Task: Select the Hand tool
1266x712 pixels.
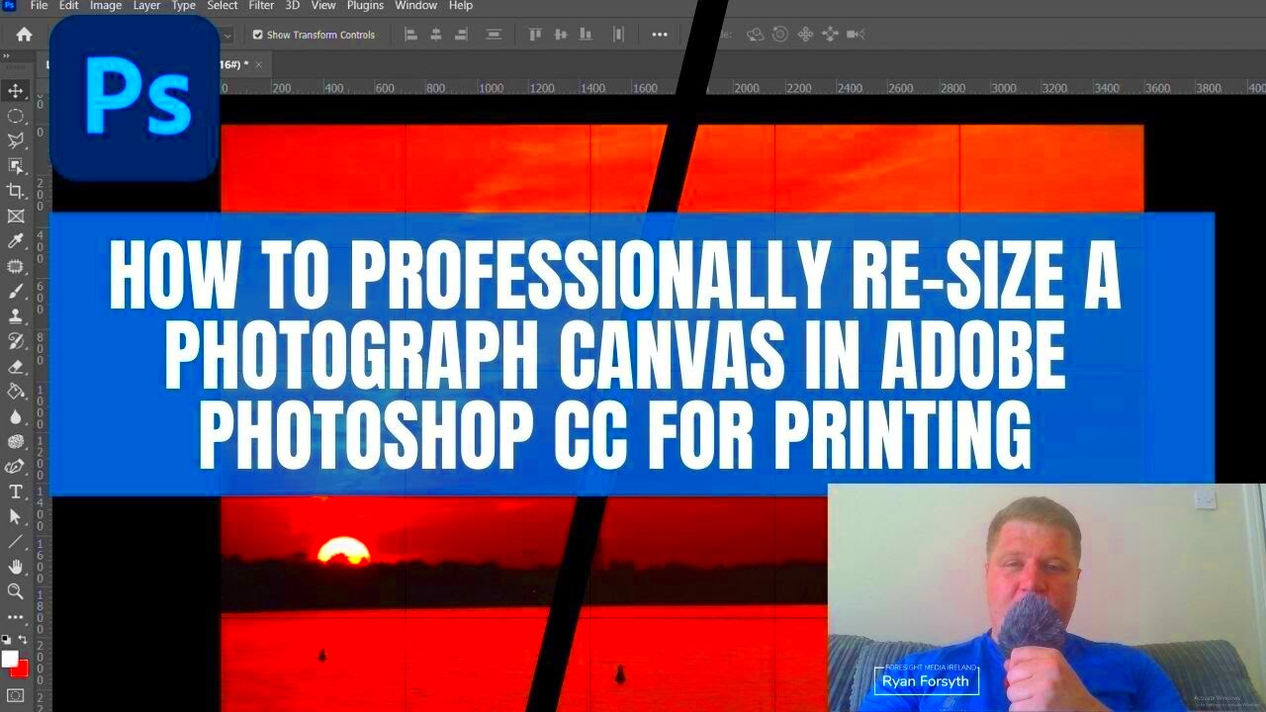Action: [16, 567]
